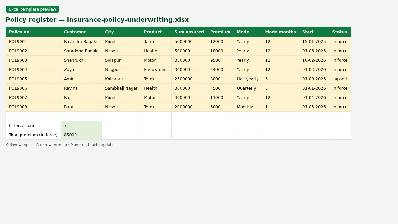Click the Nagpur city cell
This screenshot has height=224, width=398.
tap(121, 70)
